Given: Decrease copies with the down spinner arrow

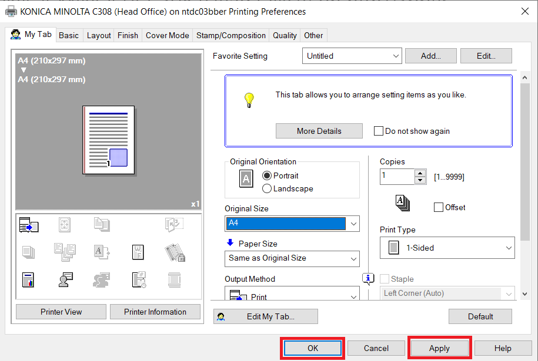Looking at the screenshot, I should click(x=420, y=181).
